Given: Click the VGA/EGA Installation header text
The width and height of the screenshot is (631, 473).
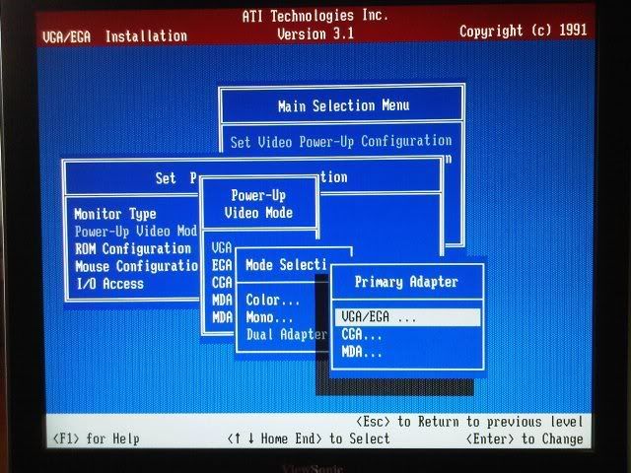Looking at the screenshot, I should click(114, 36).
